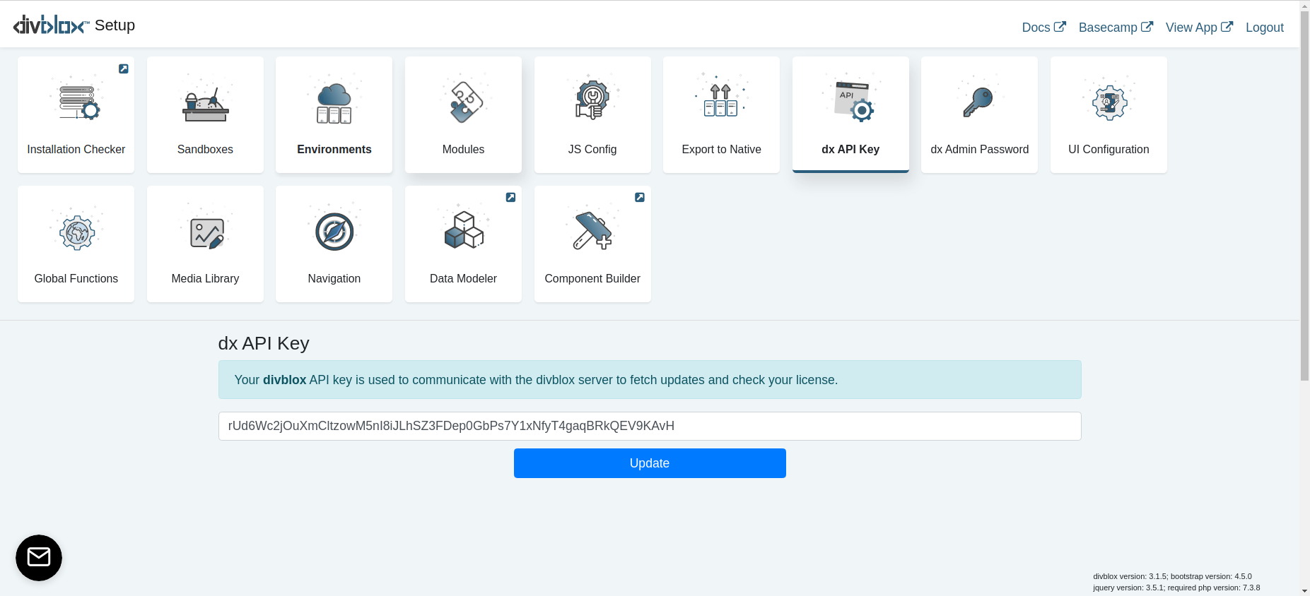Click the divblox version footer text
The width and height of the screenshot is (1310, 596).
click(x=1172, y=576)
